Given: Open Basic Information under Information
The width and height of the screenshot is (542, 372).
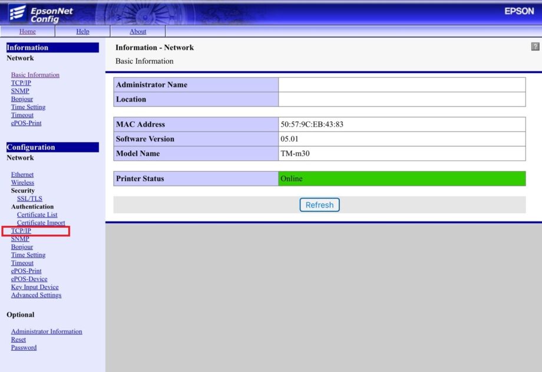Looking at the screenshot, I should 35,75.
